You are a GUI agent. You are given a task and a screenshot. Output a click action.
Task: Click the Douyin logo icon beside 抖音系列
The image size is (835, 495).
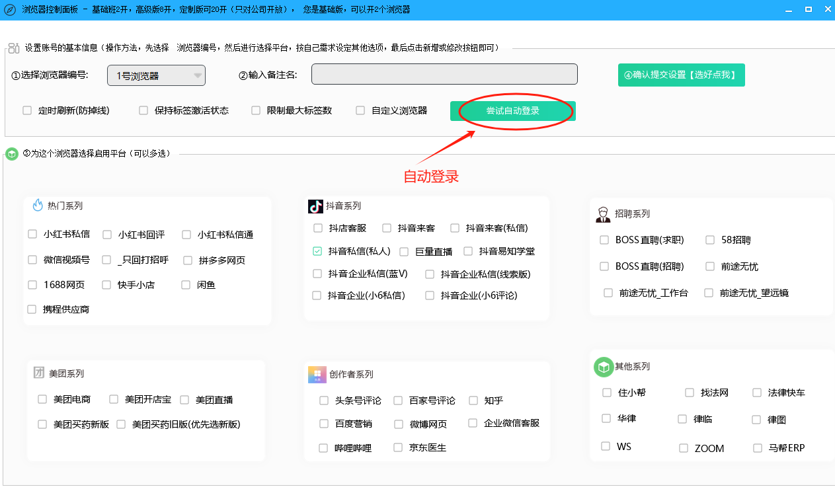(315, 206)
